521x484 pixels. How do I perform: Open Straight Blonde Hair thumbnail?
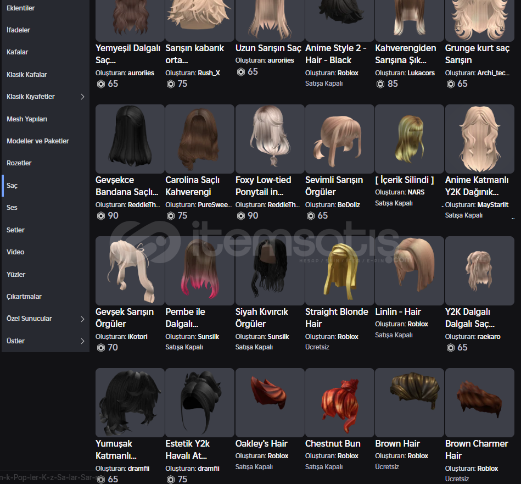click(x=340, y=271)
